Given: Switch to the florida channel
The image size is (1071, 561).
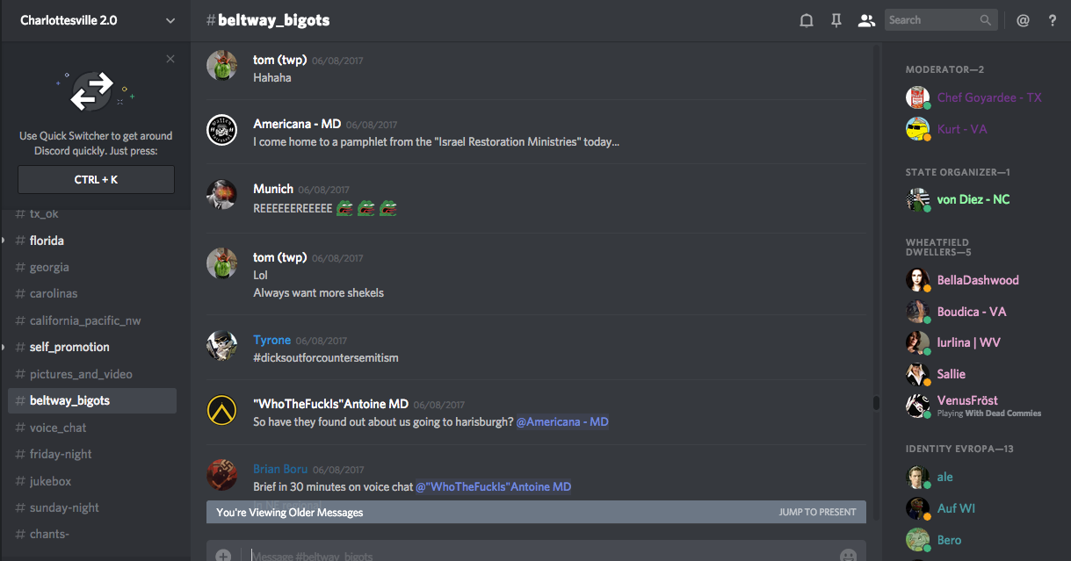Looking at the screenshot, I should point(47,241).
